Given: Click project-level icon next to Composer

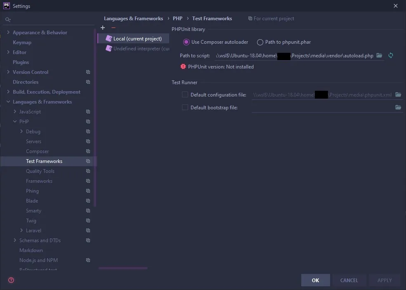Looking at the screenshot, I should click(88, 151).
